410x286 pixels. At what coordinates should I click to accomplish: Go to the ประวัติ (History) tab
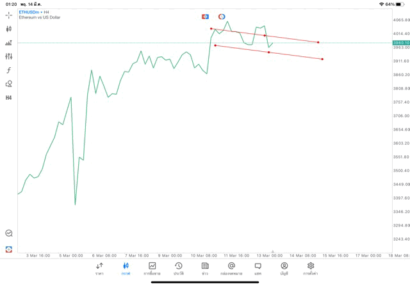[x=178, y=268]
